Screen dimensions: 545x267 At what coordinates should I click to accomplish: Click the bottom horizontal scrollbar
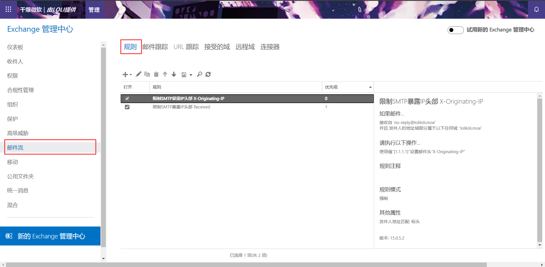click(x=246, y=265)
